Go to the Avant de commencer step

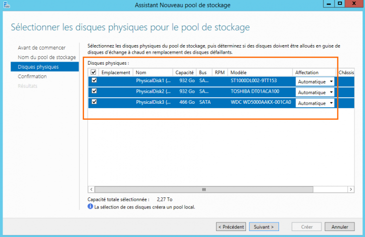pyautogui.click(x=41, y=48)
